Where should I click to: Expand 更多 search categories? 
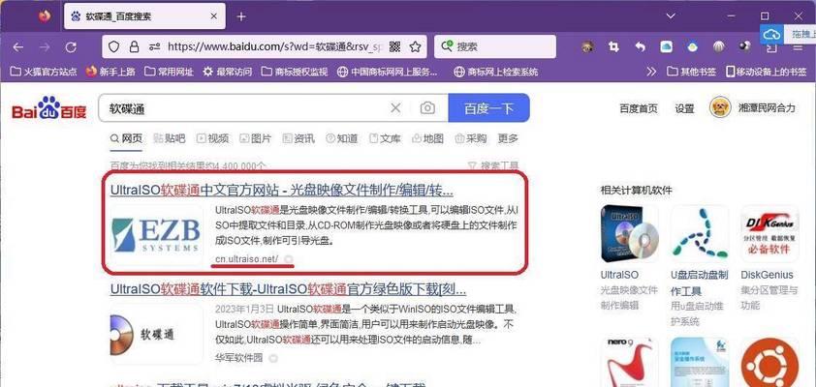point(508,138)
